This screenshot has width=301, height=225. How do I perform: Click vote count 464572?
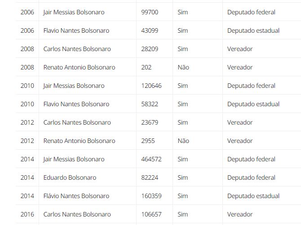pos(151,159)
